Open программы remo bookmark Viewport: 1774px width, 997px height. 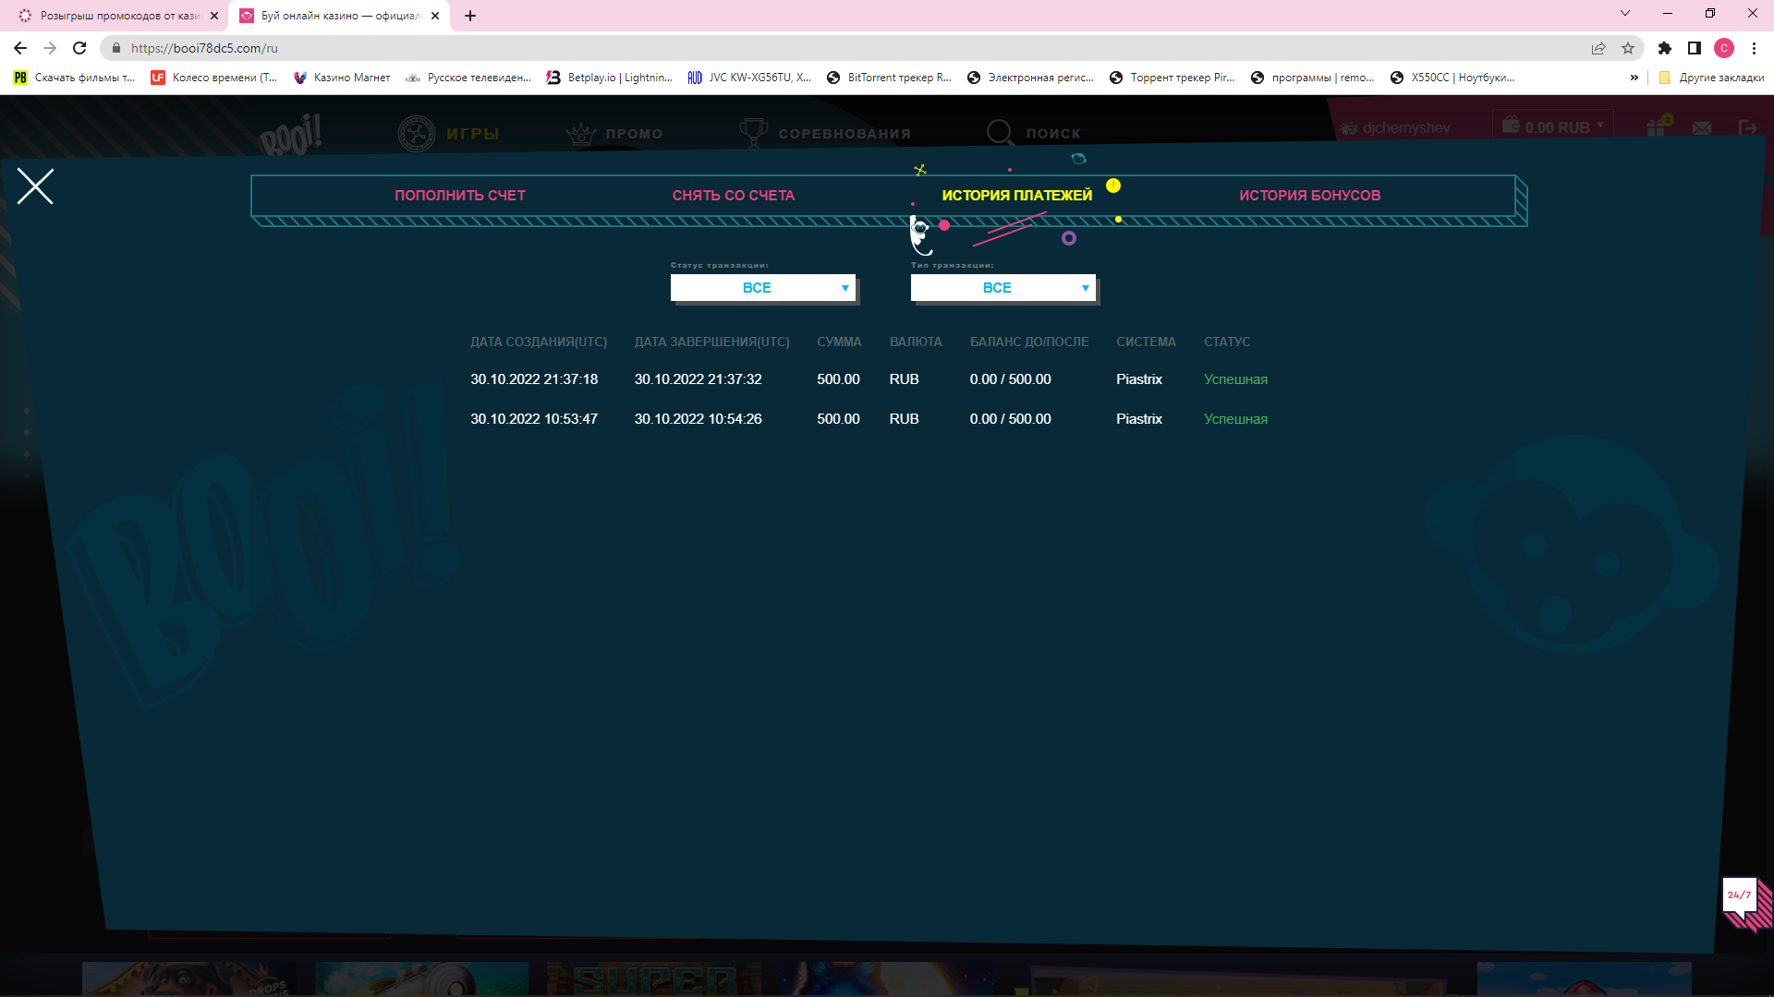pos(1313,78)
